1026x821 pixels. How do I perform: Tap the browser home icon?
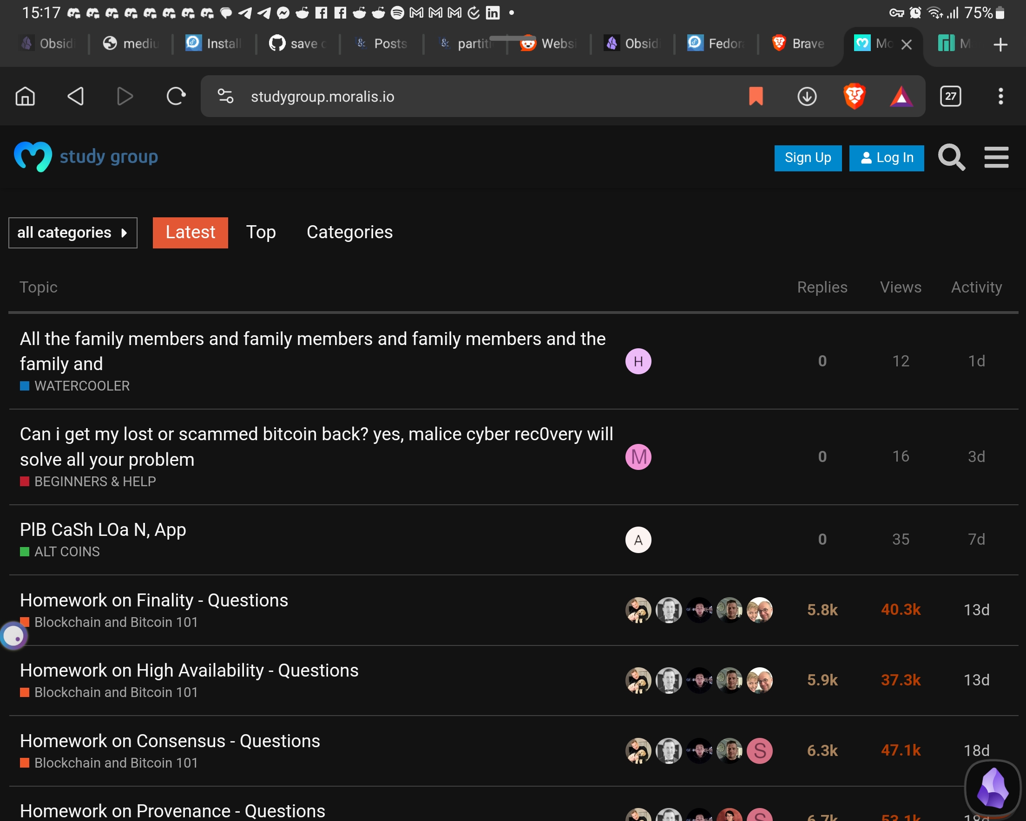point(25,97)
